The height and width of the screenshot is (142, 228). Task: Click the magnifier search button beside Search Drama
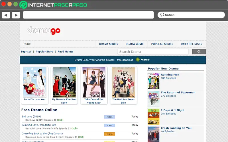tap(199, 52)
